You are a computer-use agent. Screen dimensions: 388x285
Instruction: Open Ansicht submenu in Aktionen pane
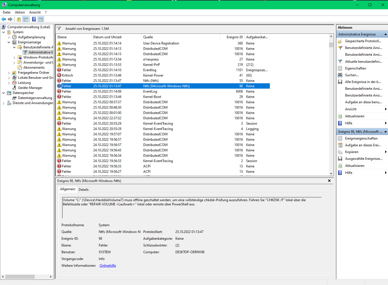tap(362, 109)
